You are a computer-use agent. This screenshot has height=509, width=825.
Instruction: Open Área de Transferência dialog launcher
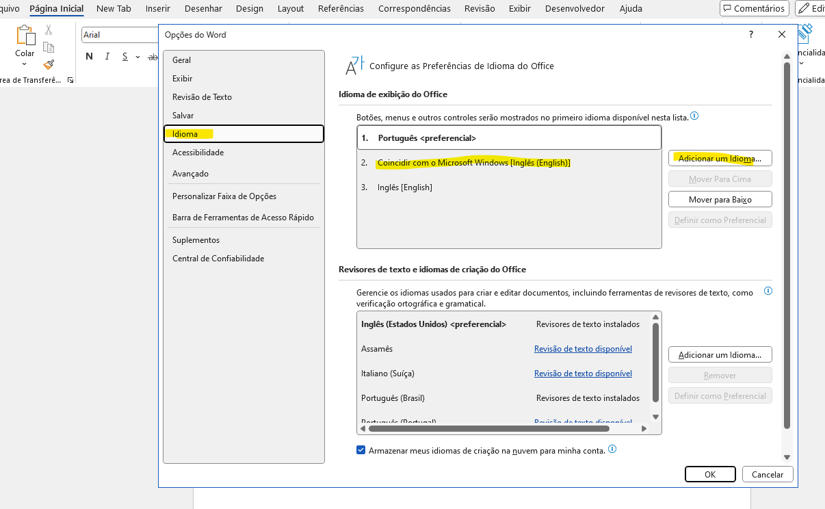pyautogui.click(x=70, y=80)
